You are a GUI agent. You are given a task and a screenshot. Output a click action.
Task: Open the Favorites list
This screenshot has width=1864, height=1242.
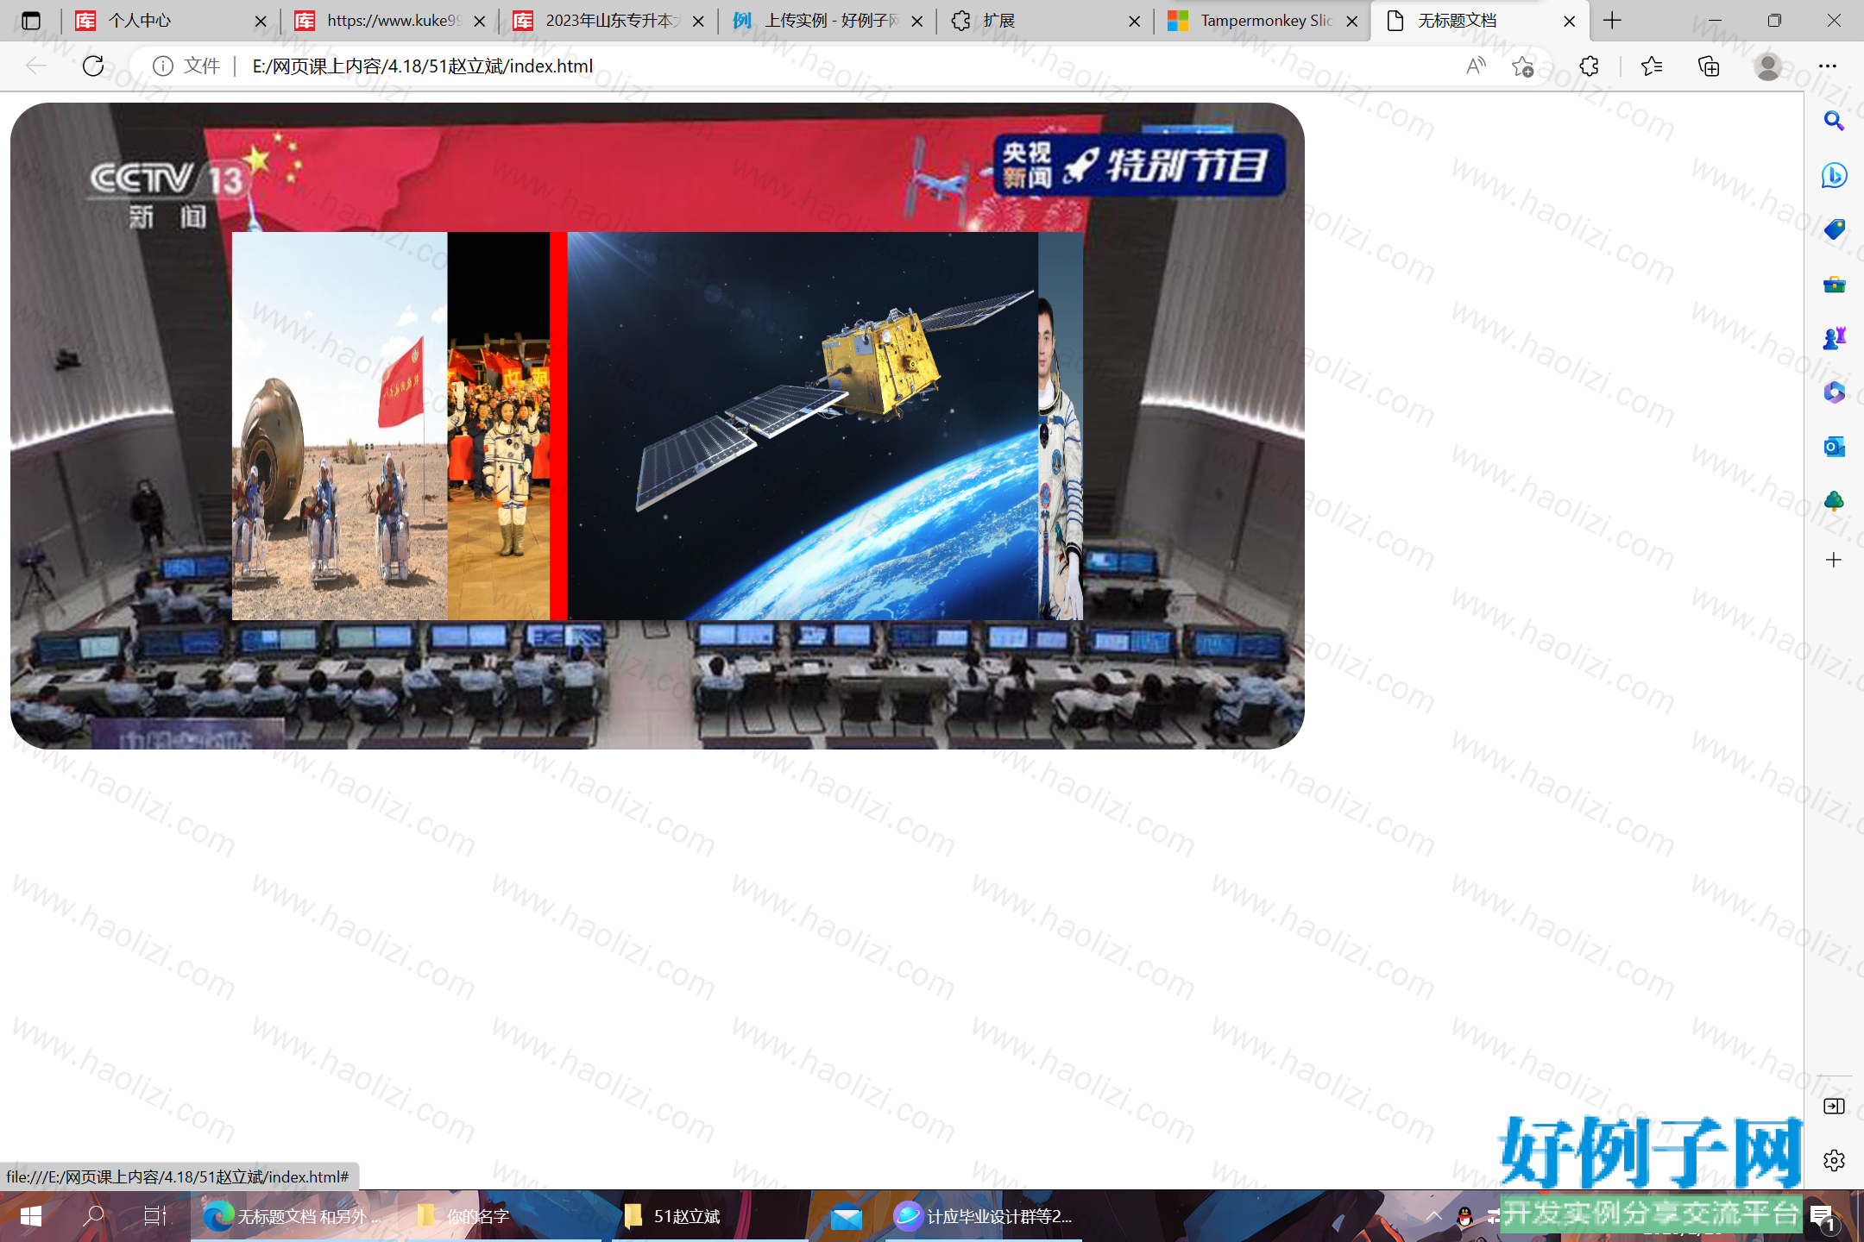point(1652,66)
